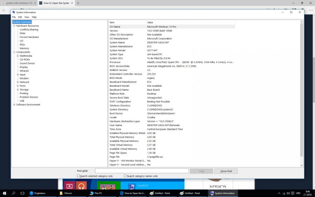
Task: Tick Search selected category only
Action: pyautogui.click(x=78, y=176)
